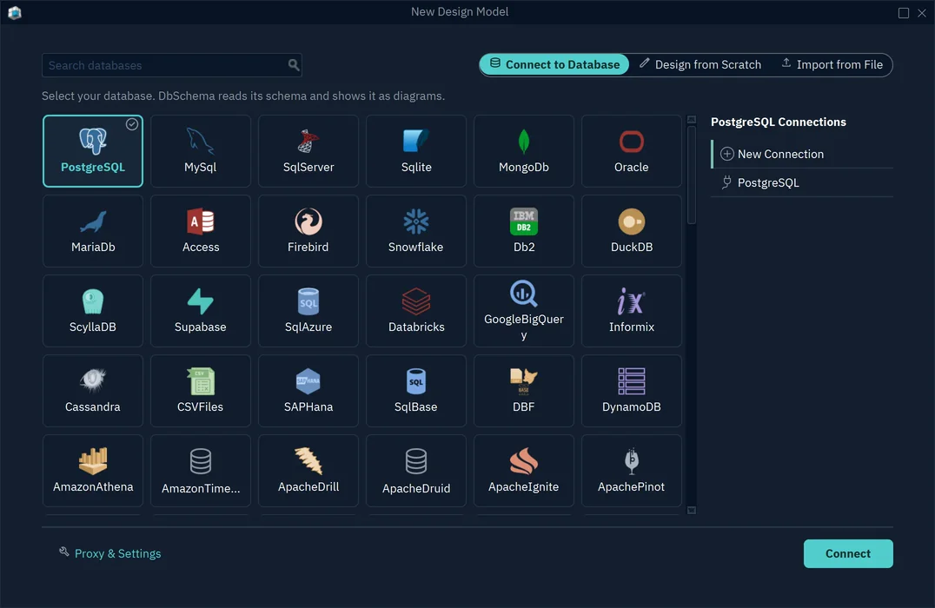Choose the ApacheIgnite flame tile

click(524, 470)
